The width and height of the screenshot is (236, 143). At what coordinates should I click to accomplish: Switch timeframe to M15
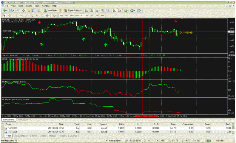click(x=72, y=16)
